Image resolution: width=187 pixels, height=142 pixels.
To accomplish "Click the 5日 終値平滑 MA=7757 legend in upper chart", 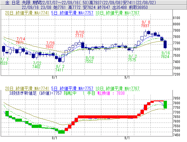I will click(72, 13).
